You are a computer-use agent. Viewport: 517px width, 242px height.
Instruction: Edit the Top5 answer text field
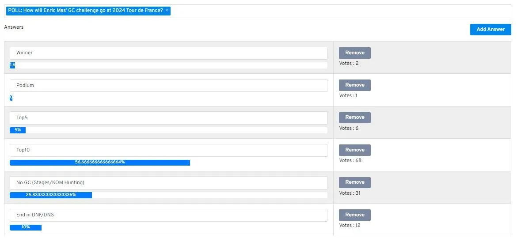168,118
